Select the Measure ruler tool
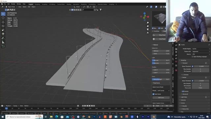This screenshot has width=211, height=119. coord(3,42)
